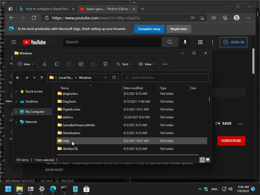Expand the OneDrive tree node
Viewport: 260px width, 195px height.
pos(16,102)
